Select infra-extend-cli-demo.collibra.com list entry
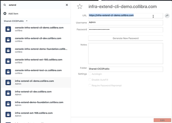Screen dimensions: 172x123 pyautogui.click(x=36, y=82)
